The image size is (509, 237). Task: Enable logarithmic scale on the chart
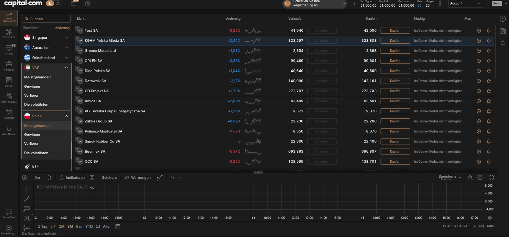click(481, 226)
